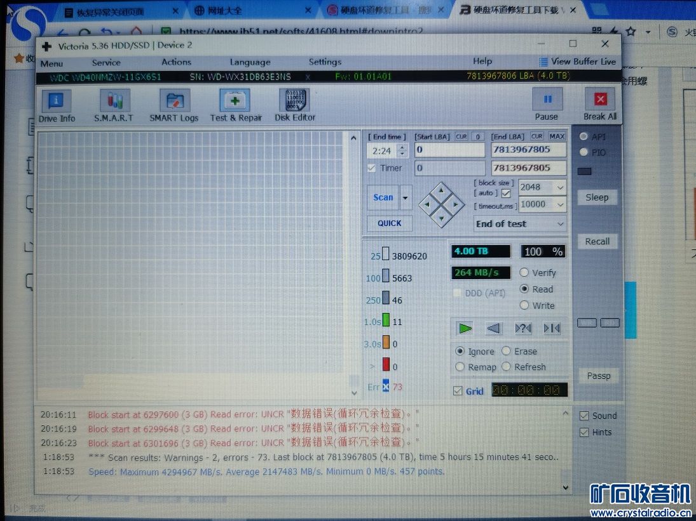Toggle the block size auto checkbox

(x=505, y=193)
